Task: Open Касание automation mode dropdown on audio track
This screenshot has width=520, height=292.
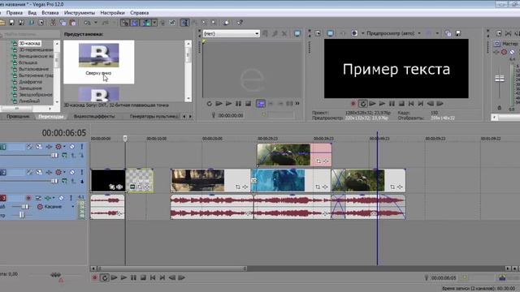Action: [73, 207]
